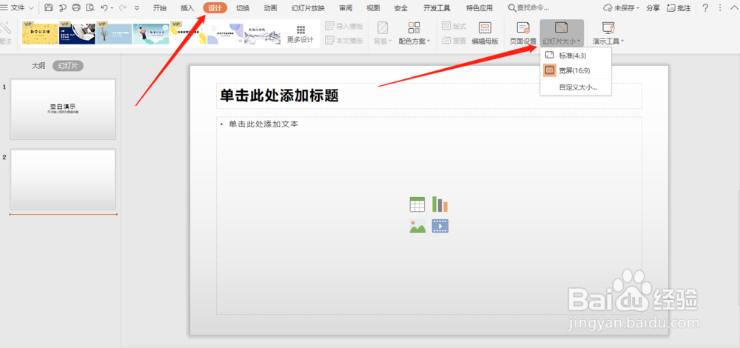This screenshot has width=740, height=348.
Task: Choose 宽屏(16:9) slide size
Action: pyautogui.click(x=576, y=71)
